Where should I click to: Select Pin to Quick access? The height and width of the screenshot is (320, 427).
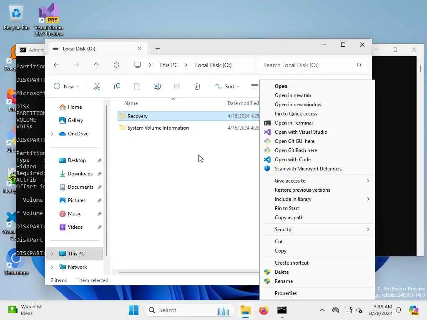pyautogui.click(x=317, y=114)
